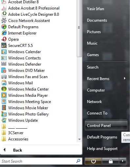This screenshot has width=130, height=167.
Task: Launch Windows Media Player by its name
Action: 28,95
